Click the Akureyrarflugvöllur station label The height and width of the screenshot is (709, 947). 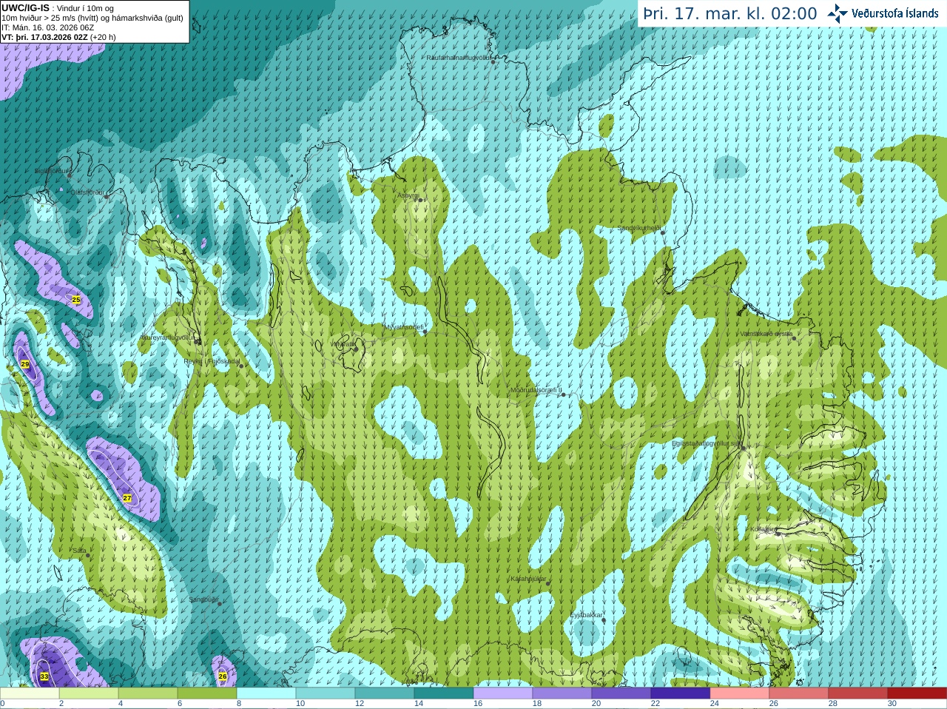tap(168, 337)
